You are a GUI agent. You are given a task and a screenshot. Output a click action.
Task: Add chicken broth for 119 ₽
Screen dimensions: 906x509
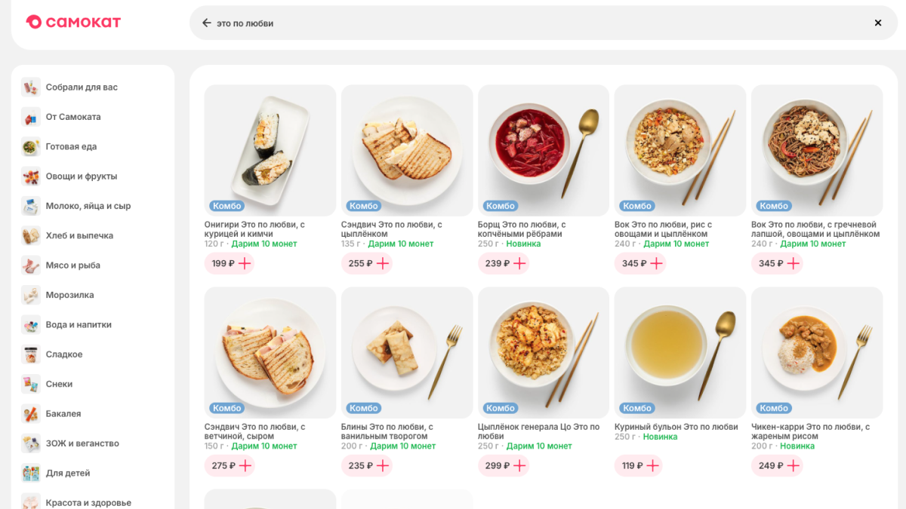[652, 465]
